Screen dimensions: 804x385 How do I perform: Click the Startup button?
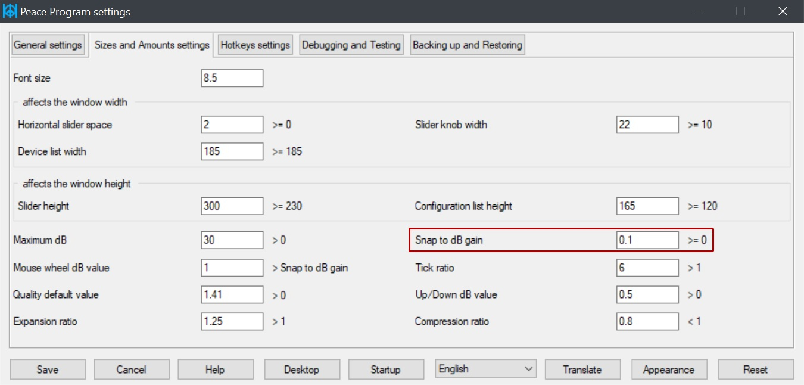pos(386,369)
